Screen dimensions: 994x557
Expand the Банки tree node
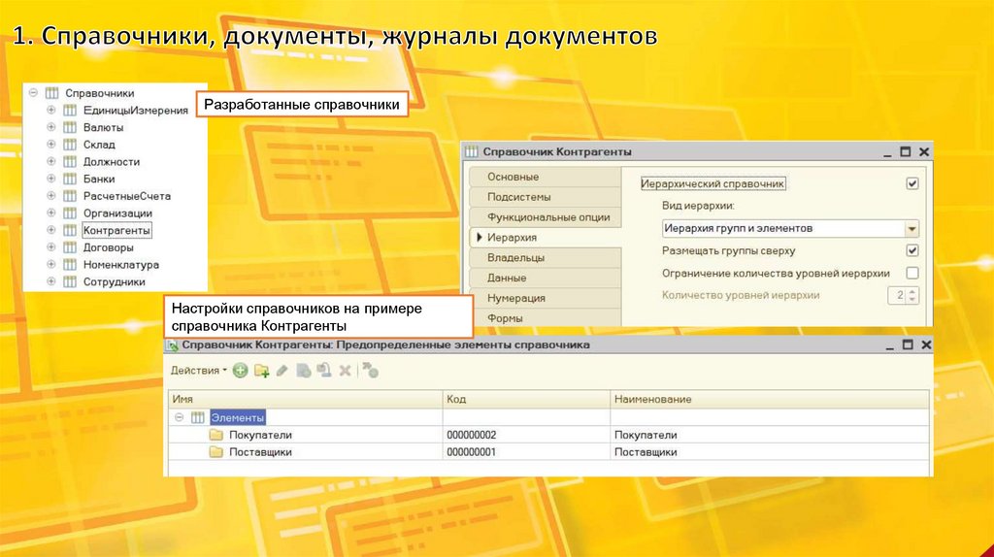pyautogui.click(x=51, y=178)
